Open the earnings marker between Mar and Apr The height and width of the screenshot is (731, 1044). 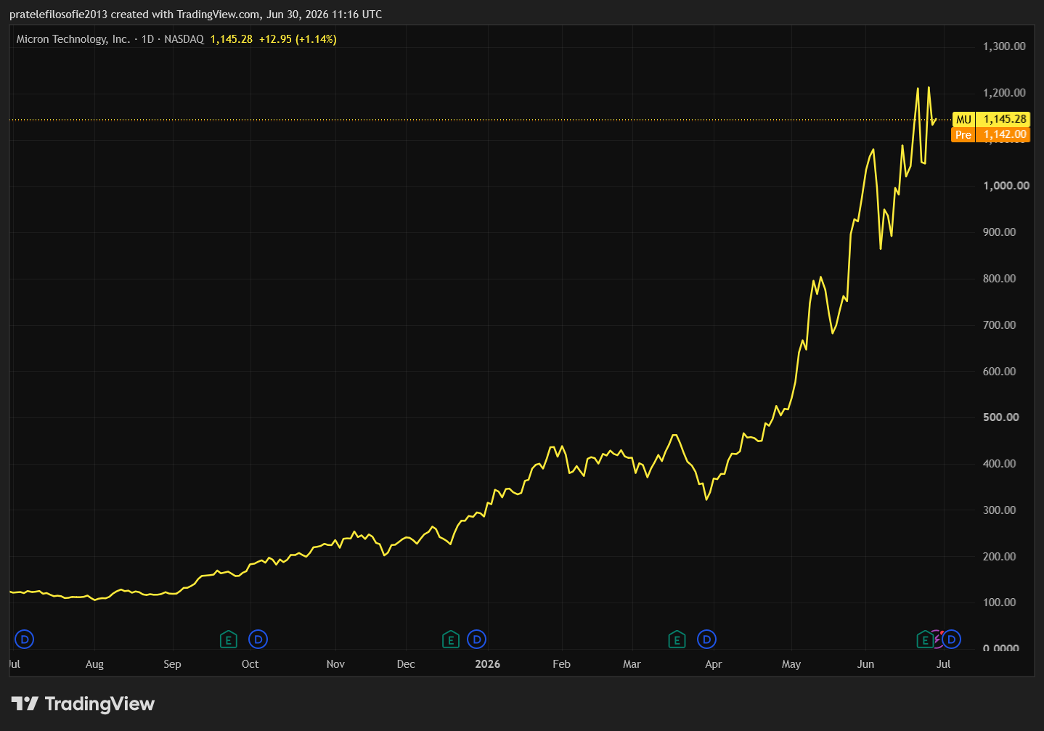tap(677, 640)
